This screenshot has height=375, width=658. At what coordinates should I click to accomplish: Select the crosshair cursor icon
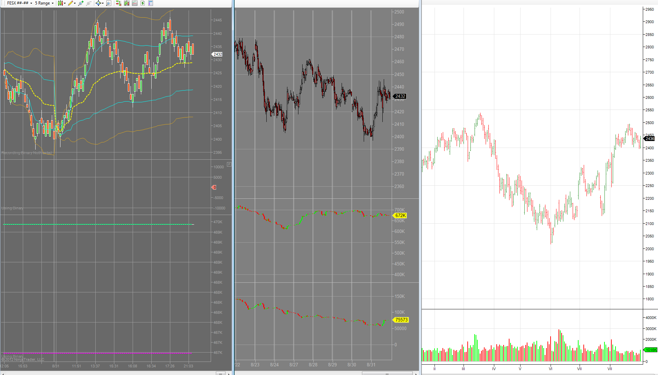tap(98, 3)
